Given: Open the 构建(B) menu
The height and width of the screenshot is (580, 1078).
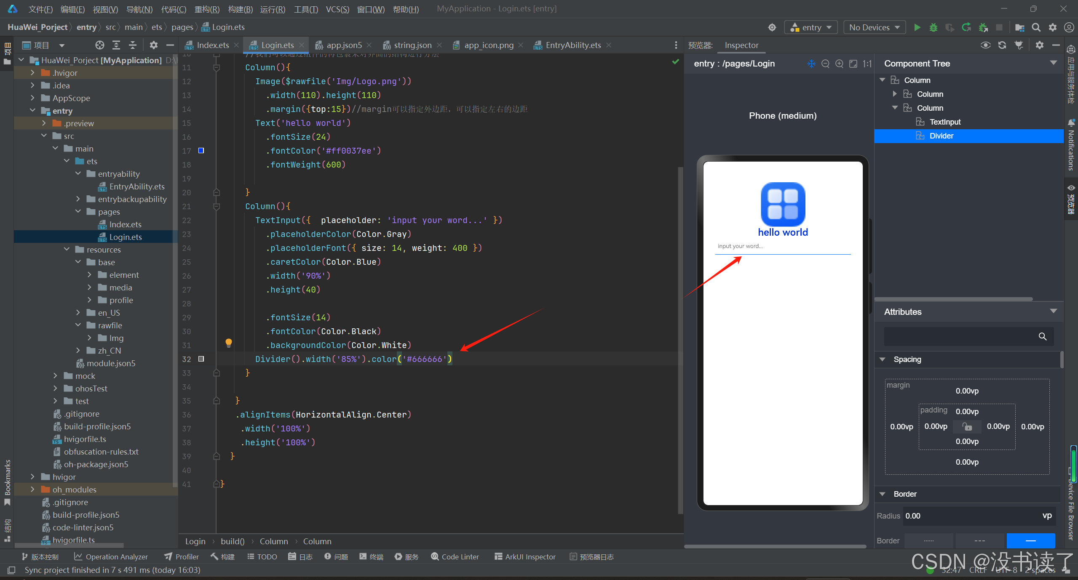Looking at the screenshot, I should click(x=240, y=9).
